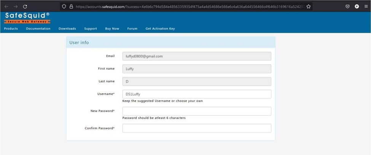This screenshot has width=371, height=155.
Task: Click the Last name label
Action: 107,81
